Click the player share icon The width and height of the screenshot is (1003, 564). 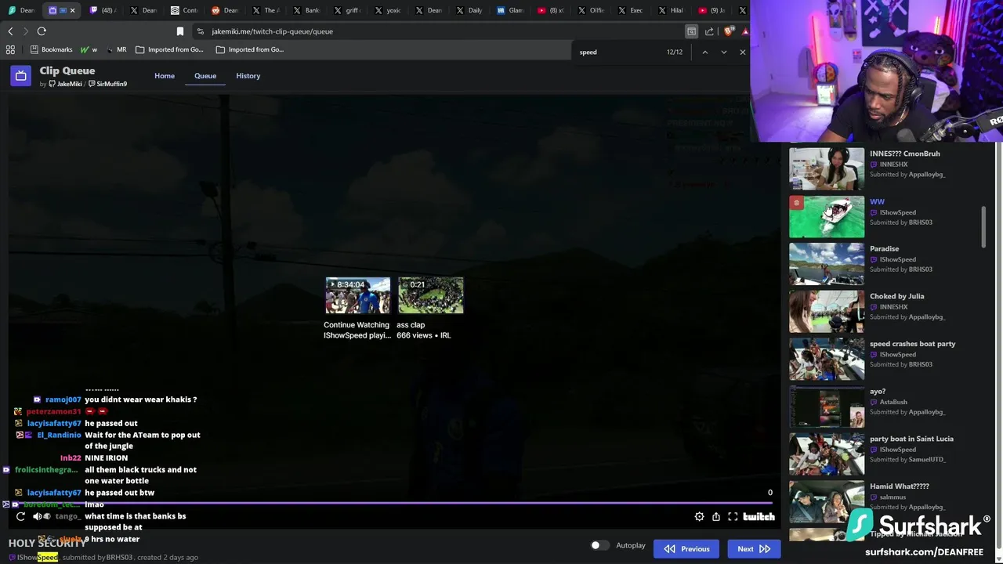[716, 516]
